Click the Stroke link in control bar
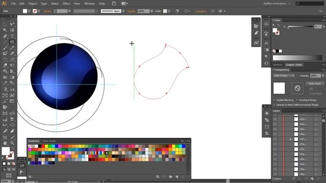326x183 pixels. coord(47,11)
